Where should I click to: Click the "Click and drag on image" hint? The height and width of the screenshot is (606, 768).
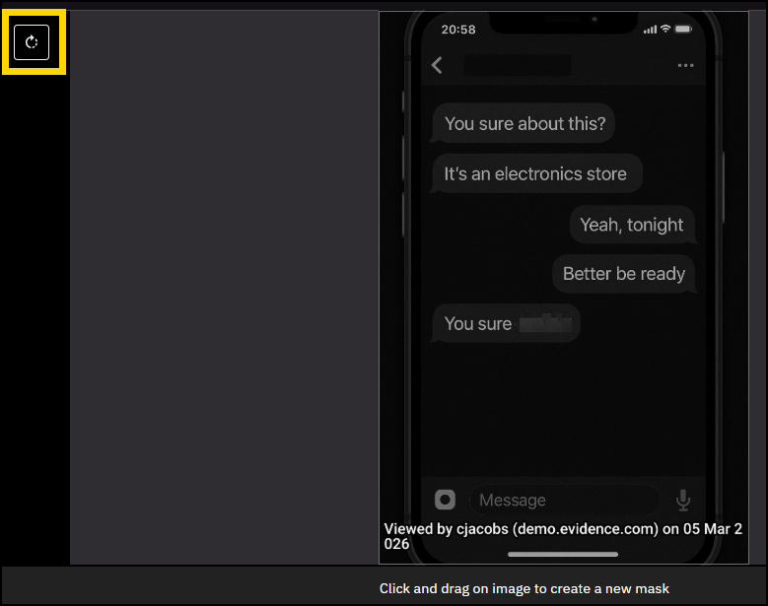point(524,588)
